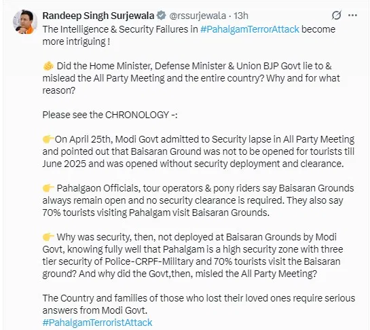
Task: Open the @rssurjewala handle link
Action: [x=198, y=16]
